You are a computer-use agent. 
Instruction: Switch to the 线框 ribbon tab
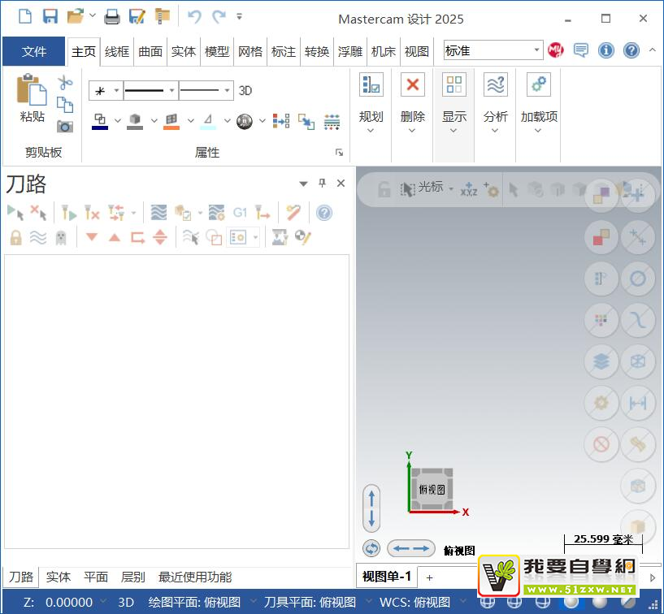(x=117, y=51)
